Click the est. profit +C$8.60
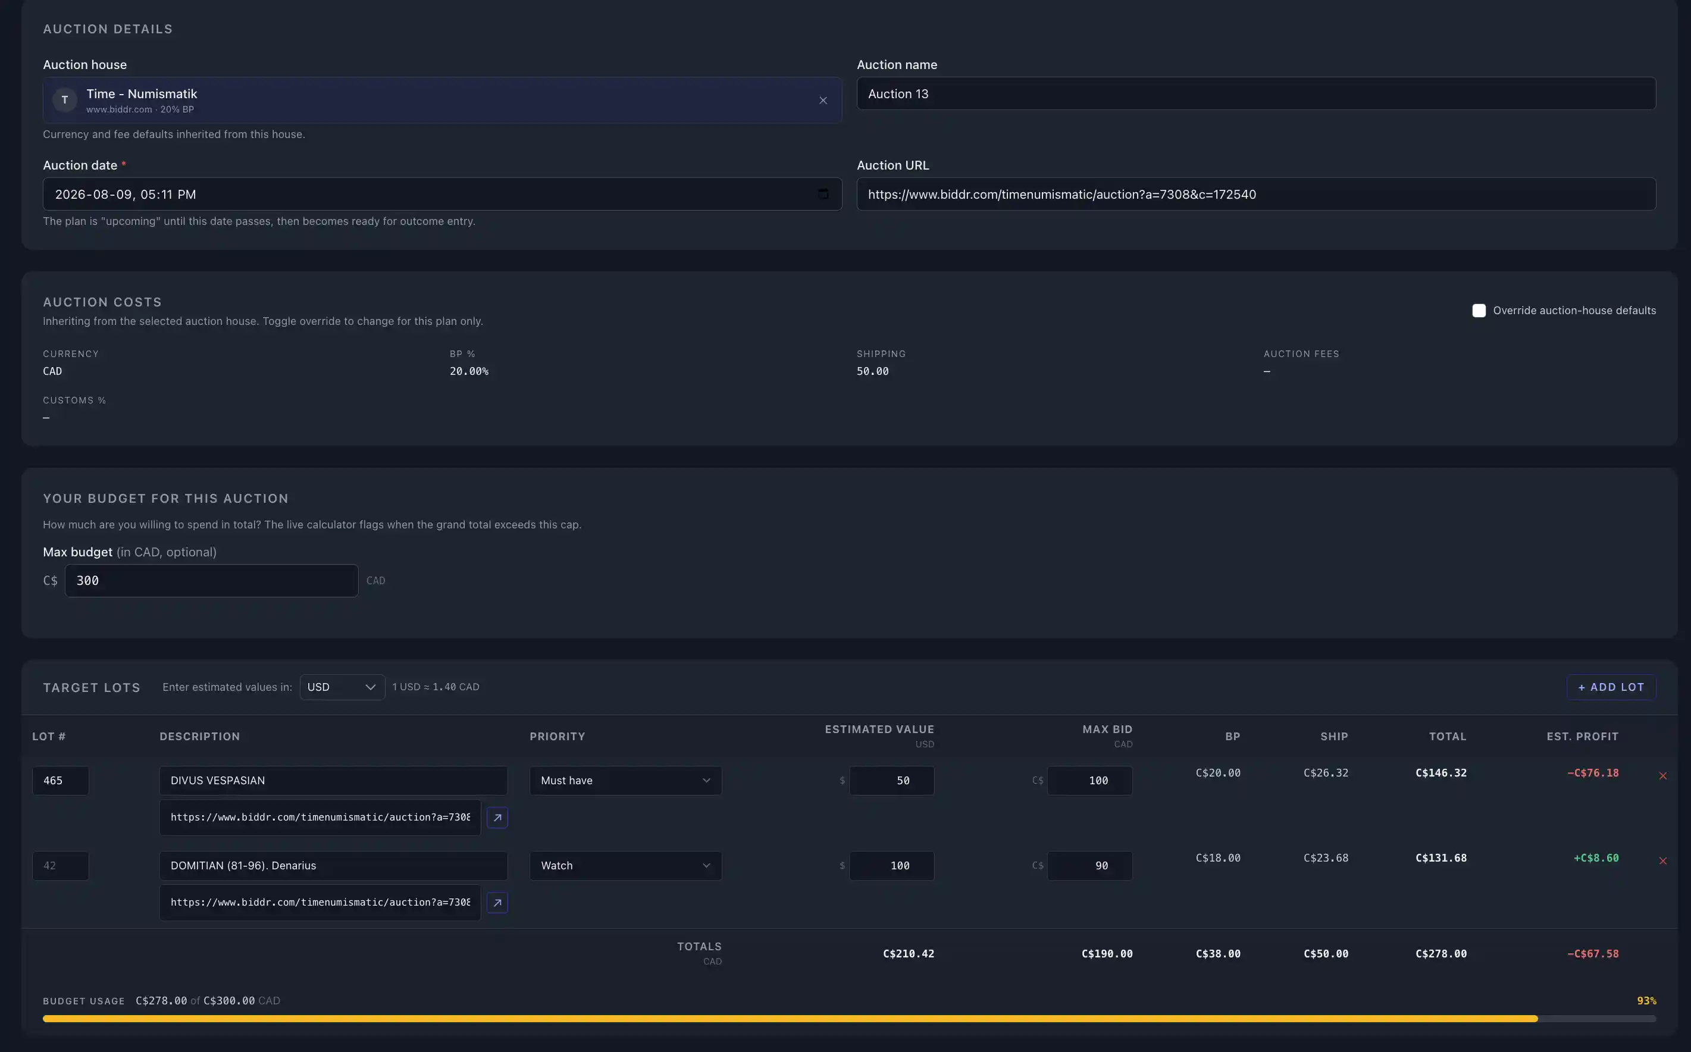The height and width of the screenshot is (1052, 1691). 1596,858
